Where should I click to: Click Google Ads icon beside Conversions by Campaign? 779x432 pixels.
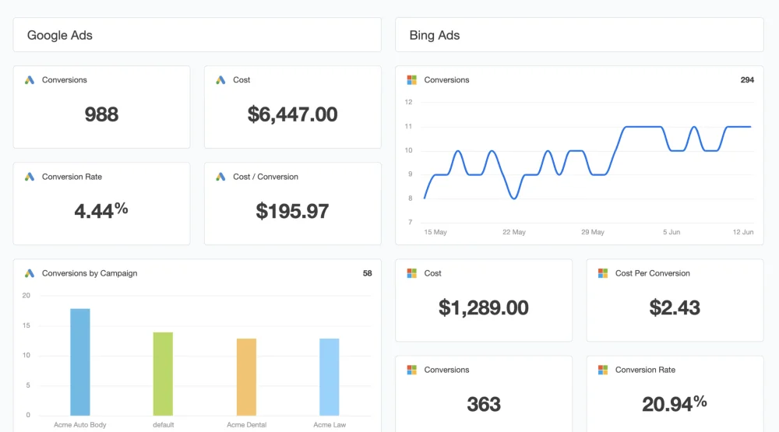coord(30,273)
